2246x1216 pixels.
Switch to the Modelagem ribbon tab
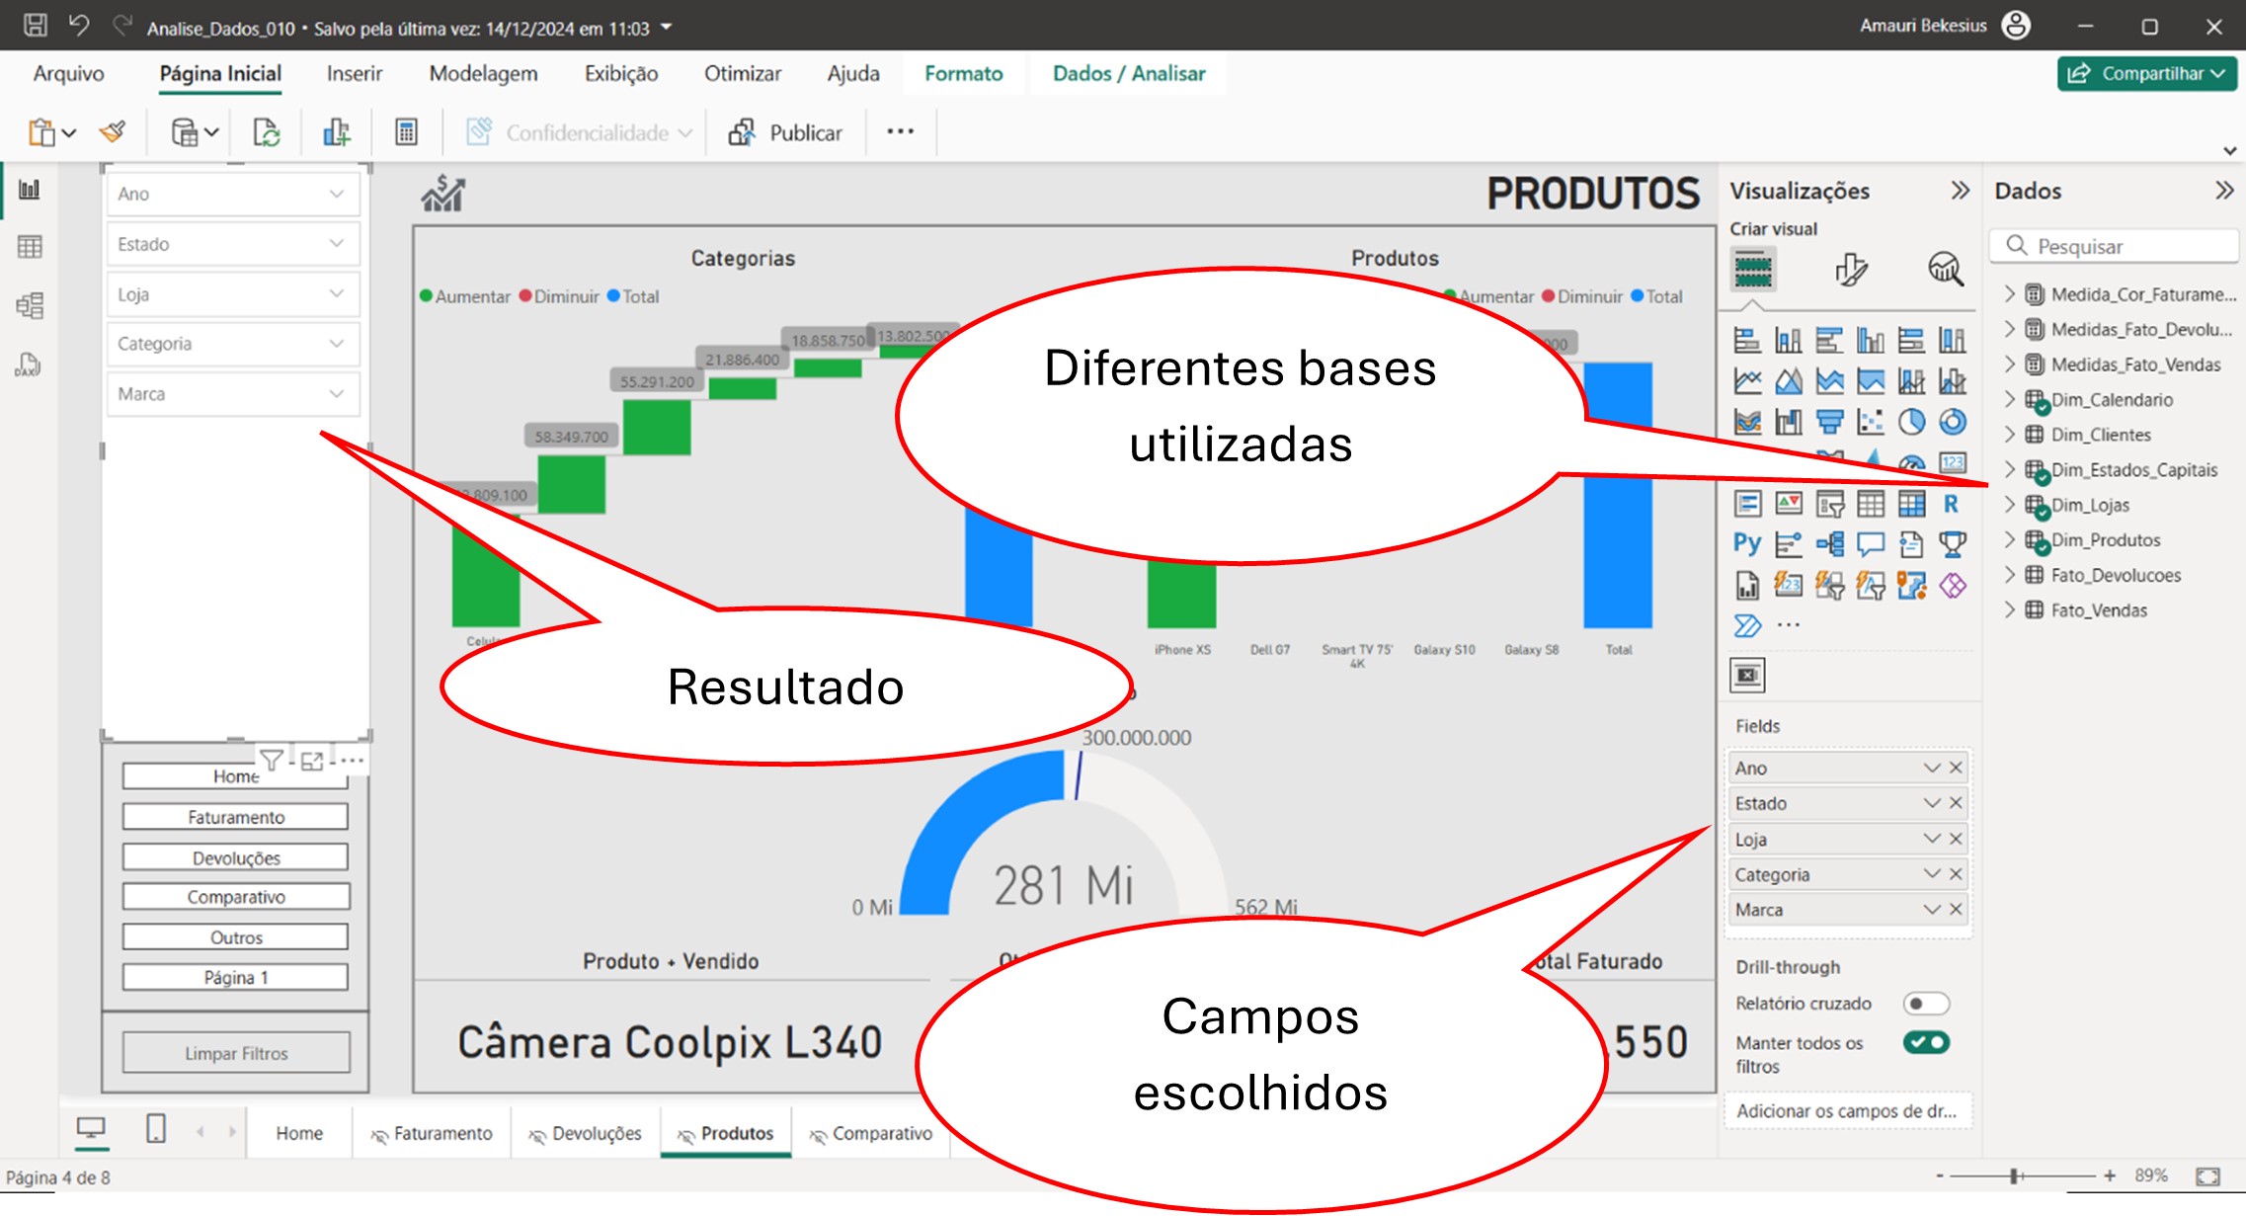click(x=483, y=73)
